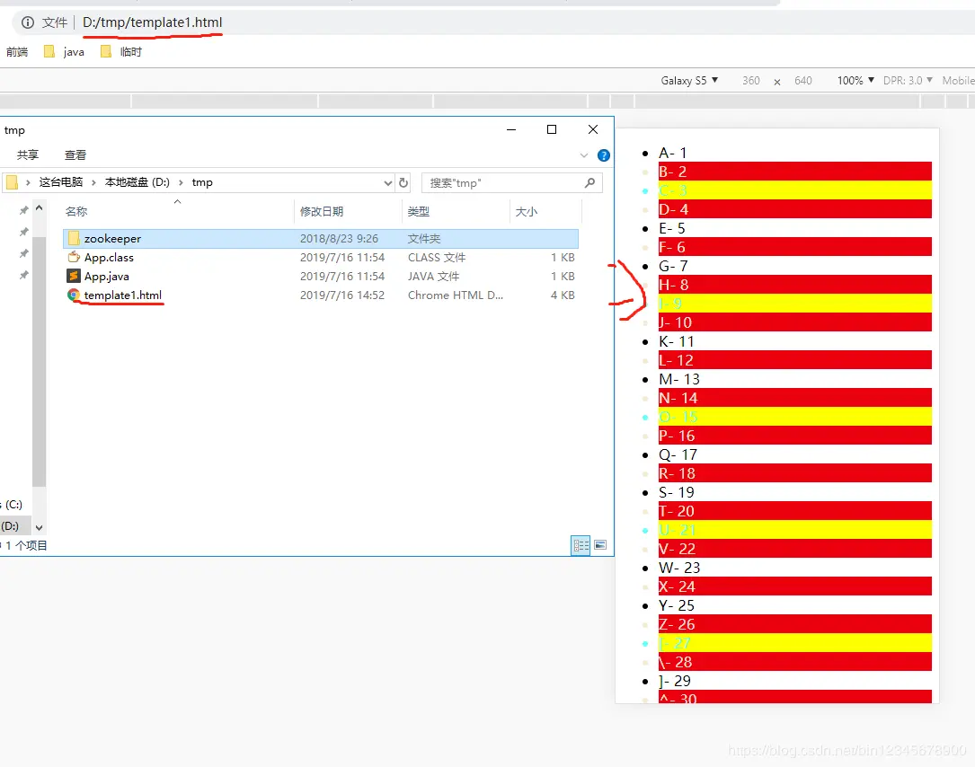Image resolution: width=975 pixels, height=767 pixels.
Task: Click the red row \- 28
Action: [x=794, y=662]
